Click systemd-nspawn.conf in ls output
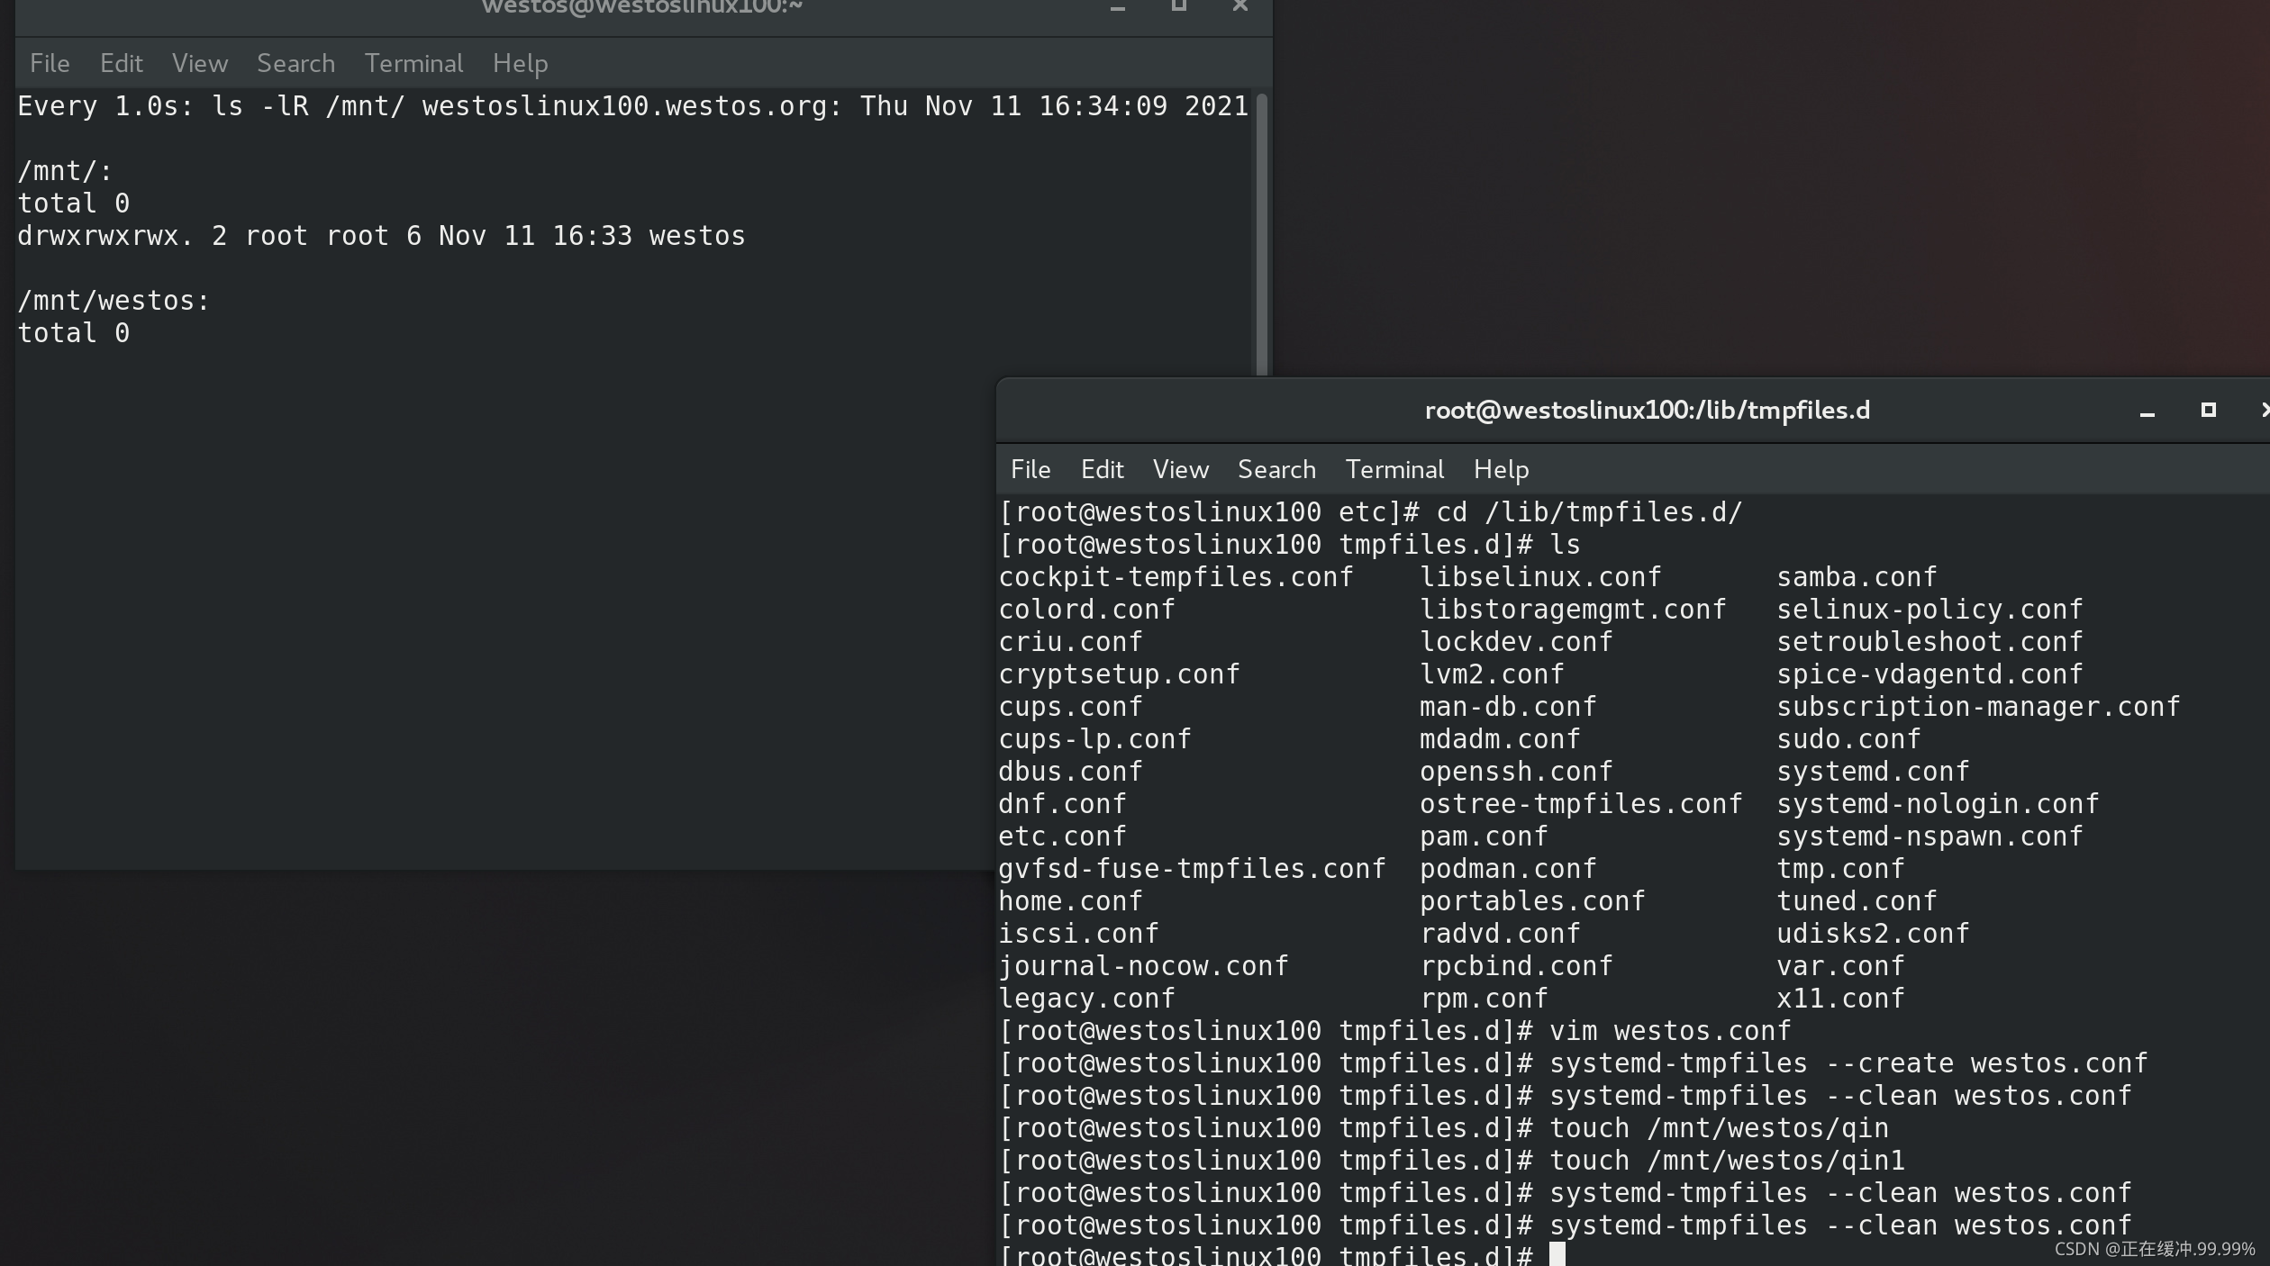The image size is (2270, 1266). pos(1929,836)
